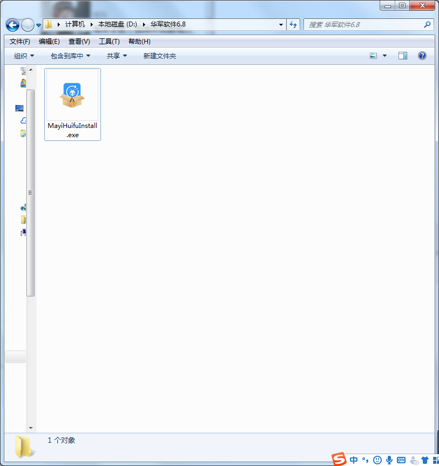Click the libraries folder icon in sidebar

(x=23, y=133)
